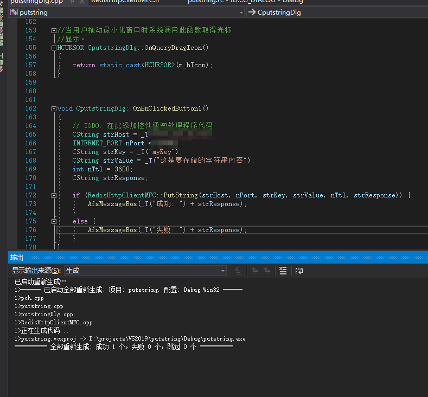This screenshot has width=428, height=397.
Task: Collapse the comment block at line 153
Action: click(53, 30)
